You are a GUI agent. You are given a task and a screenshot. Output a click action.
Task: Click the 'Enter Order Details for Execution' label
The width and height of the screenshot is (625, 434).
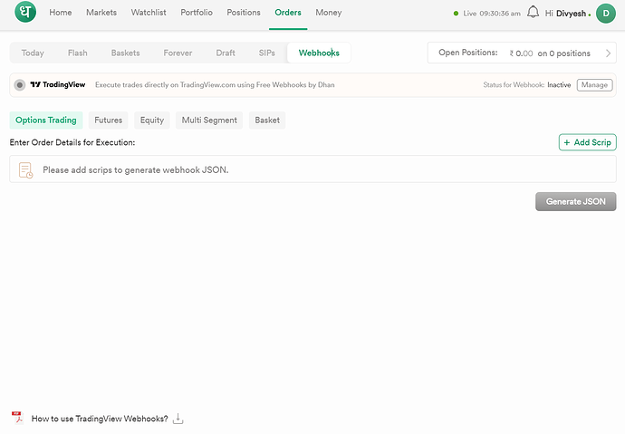72,142
